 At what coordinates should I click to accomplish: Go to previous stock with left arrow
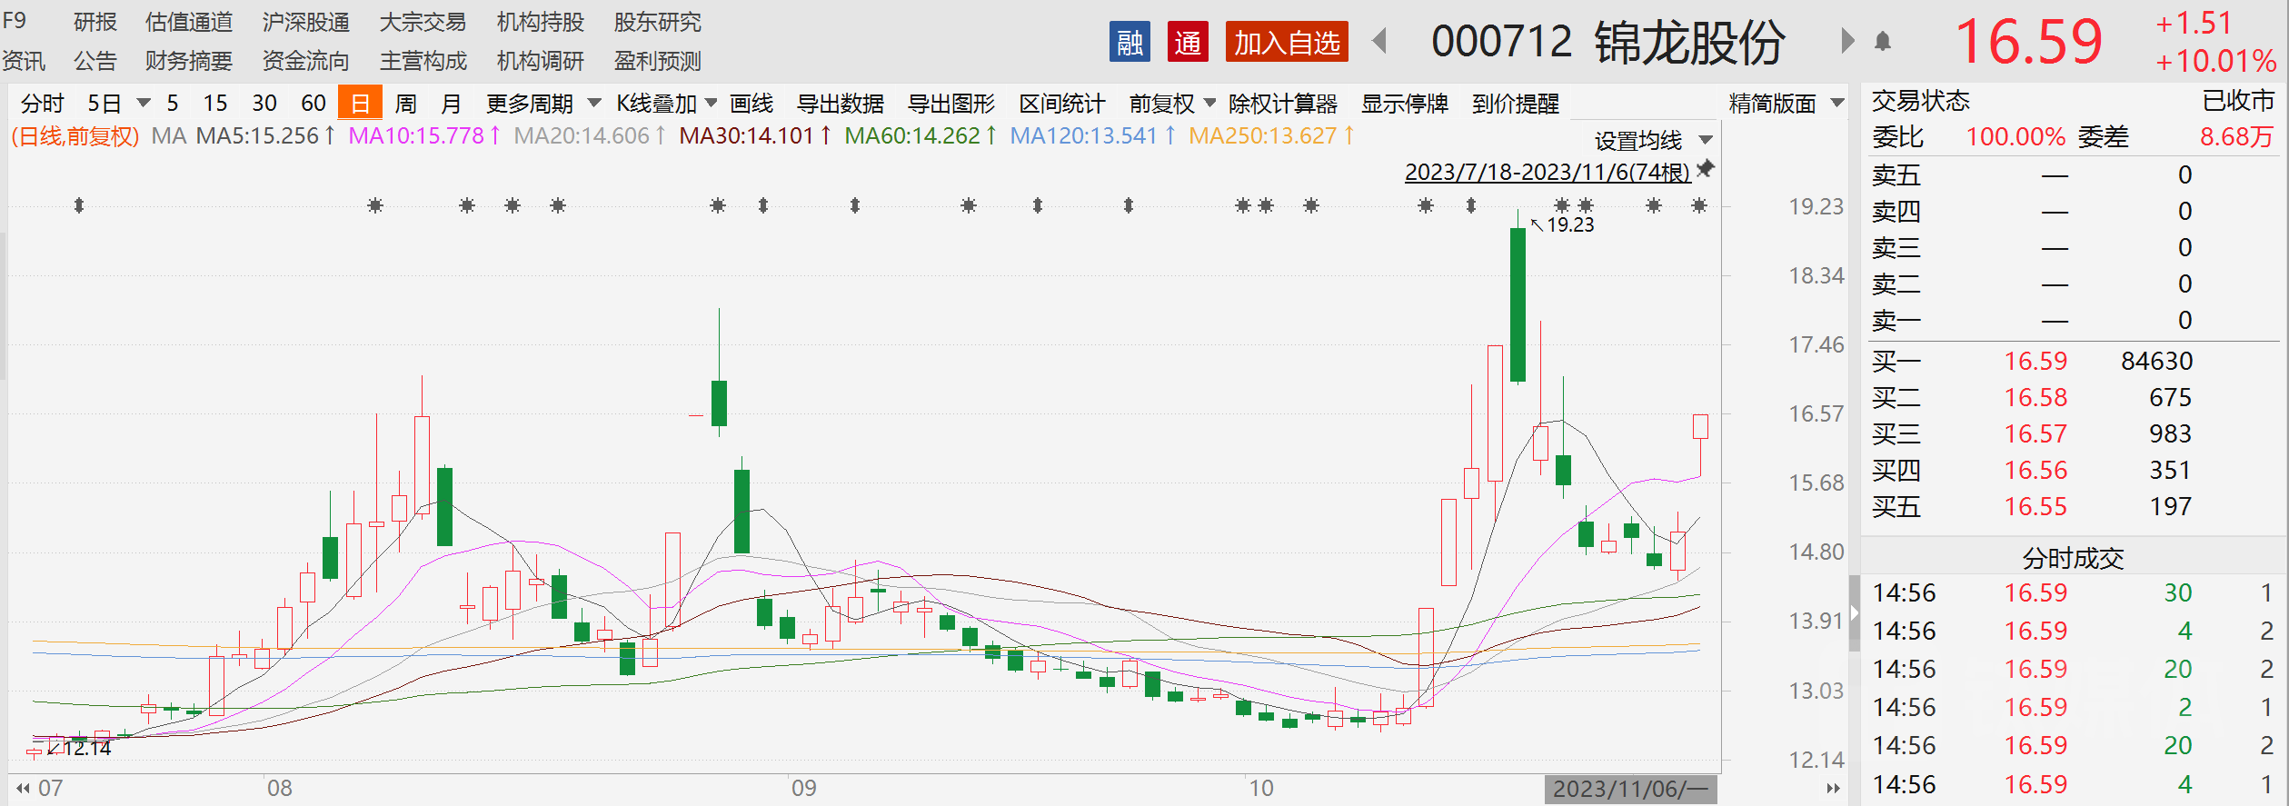click(x=1379, y=41)
